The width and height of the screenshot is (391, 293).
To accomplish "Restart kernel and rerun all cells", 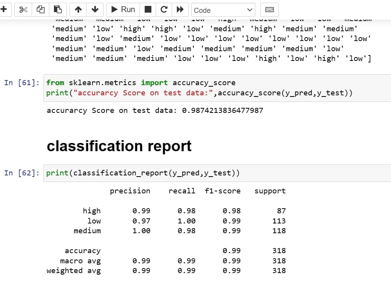I will 180,9.
